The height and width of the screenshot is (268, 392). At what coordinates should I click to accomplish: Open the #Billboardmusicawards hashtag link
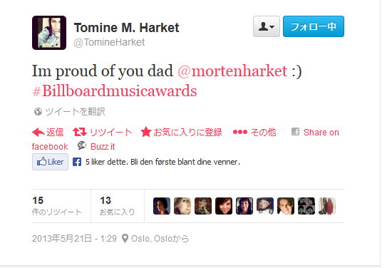[115, 91]
